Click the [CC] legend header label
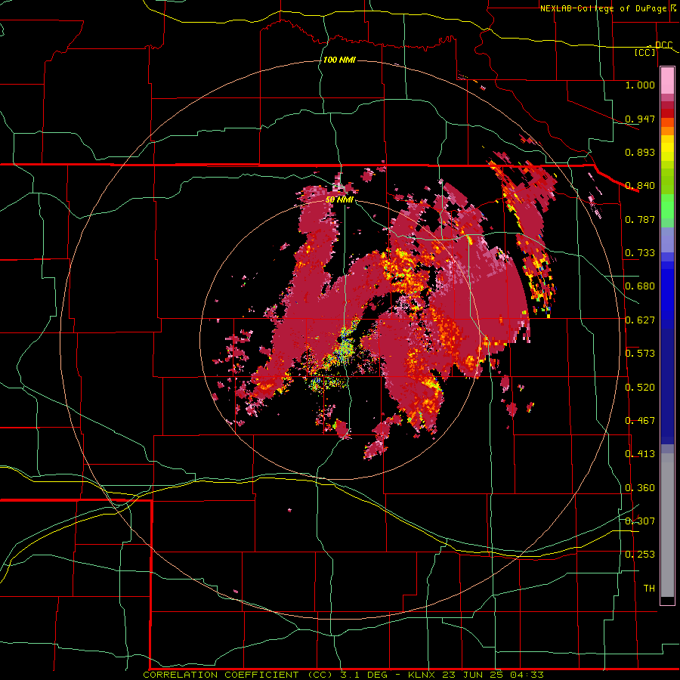 tap(645, 52)
